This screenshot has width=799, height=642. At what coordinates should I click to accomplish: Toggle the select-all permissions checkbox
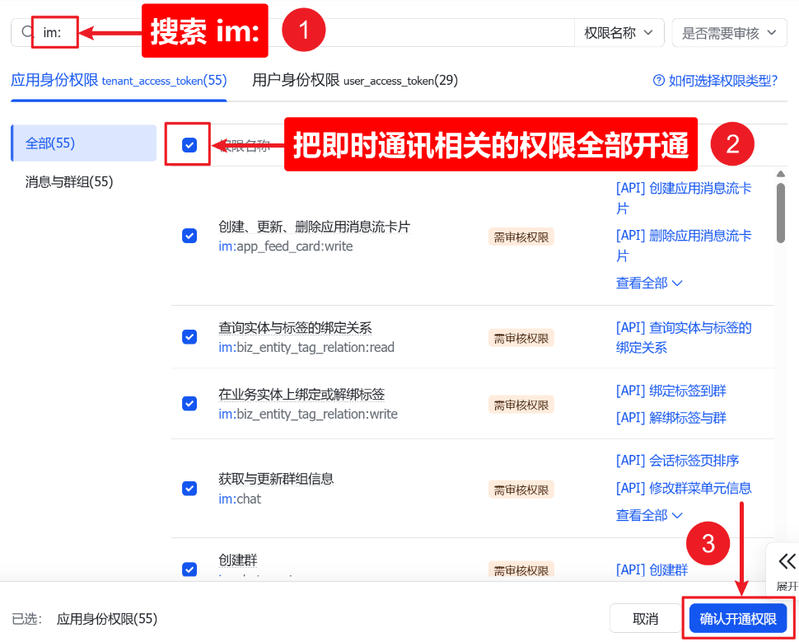tap(189, 145)
